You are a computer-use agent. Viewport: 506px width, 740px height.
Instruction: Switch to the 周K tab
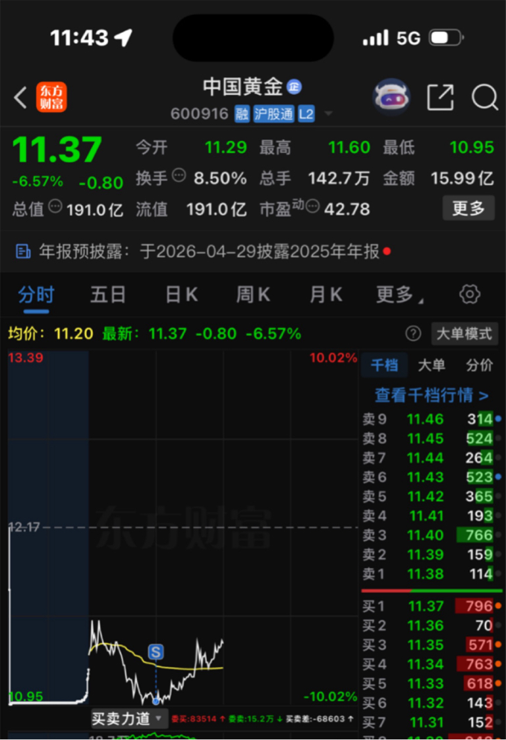point(253,295)
